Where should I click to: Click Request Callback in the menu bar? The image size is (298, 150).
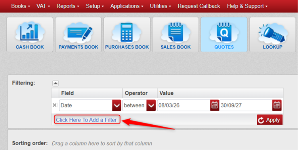(x=199, y=6)
